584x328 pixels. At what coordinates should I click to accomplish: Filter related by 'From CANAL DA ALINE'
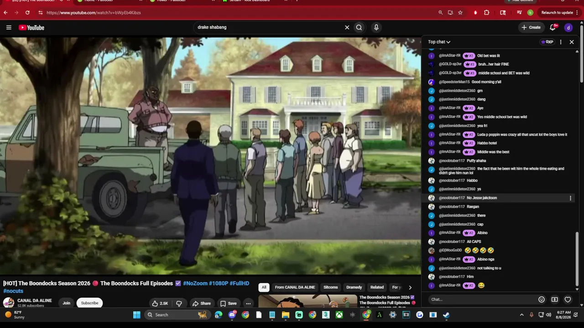tap(295, 287)
